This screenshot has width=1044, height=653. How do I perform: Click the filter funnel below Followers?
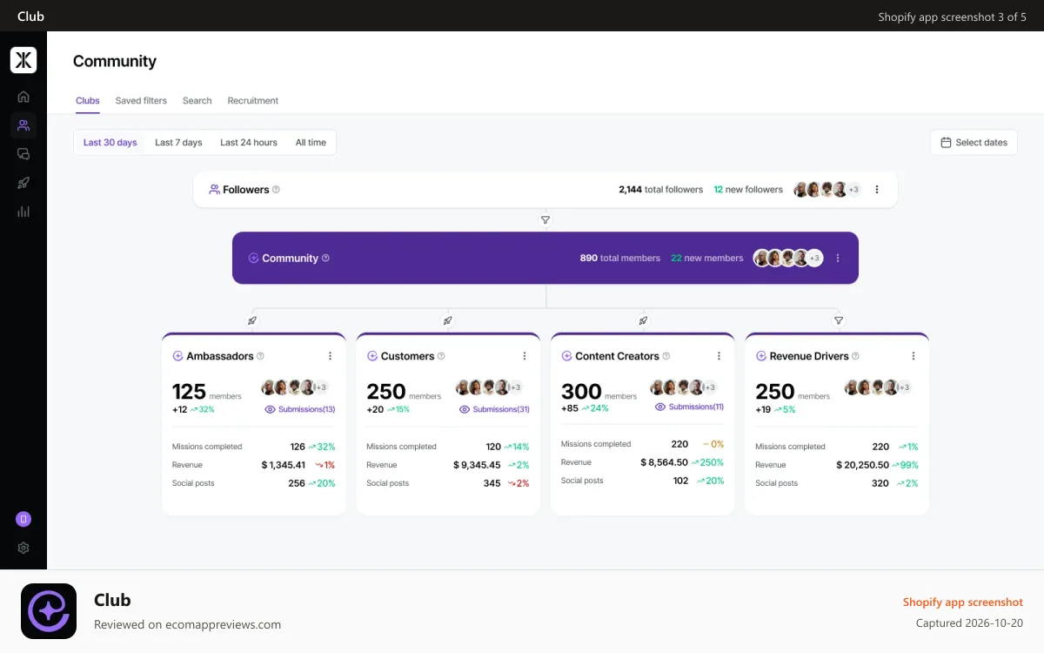[x=545, y=220]
